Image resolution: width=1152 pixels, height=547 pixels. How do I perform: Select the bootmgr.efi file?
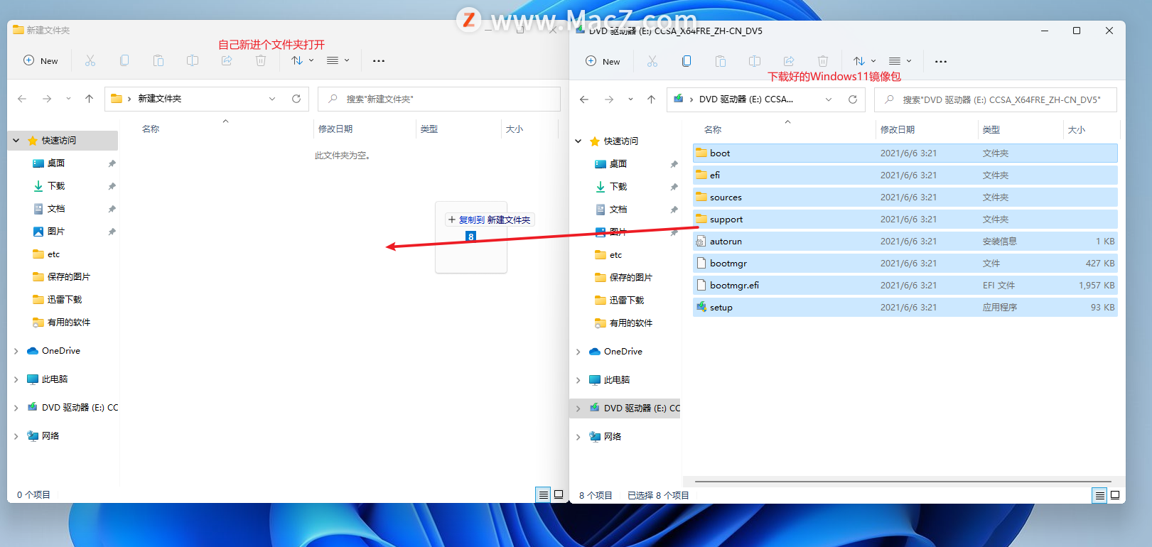(905, 286)
